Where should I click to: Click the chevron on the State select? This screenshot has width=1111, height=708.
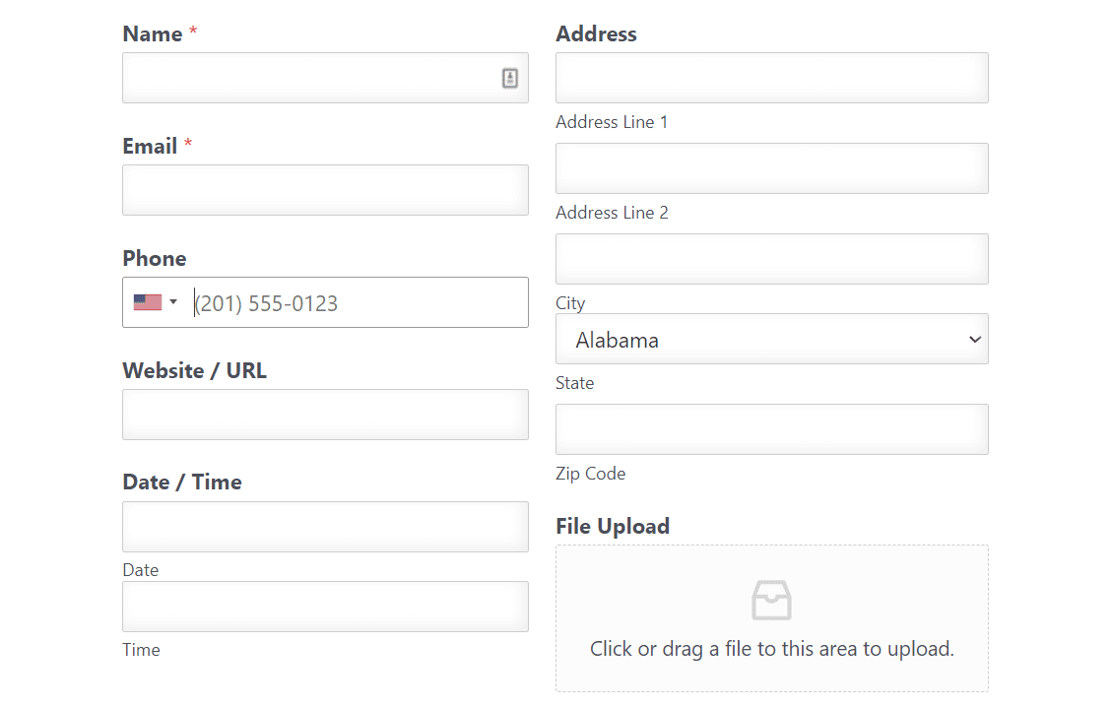tap(975, 340)
